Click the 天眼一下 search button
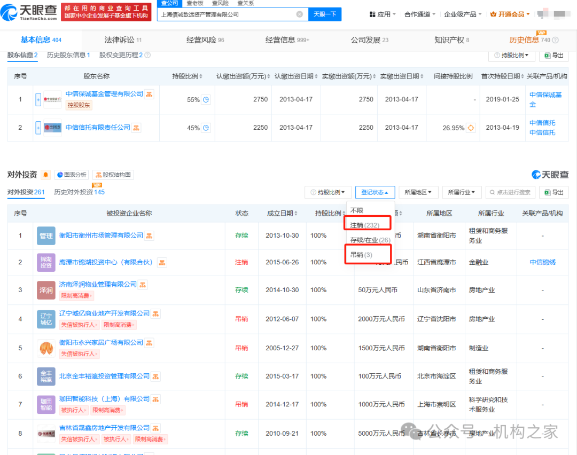577x455 pixels. tap(325, 14)
